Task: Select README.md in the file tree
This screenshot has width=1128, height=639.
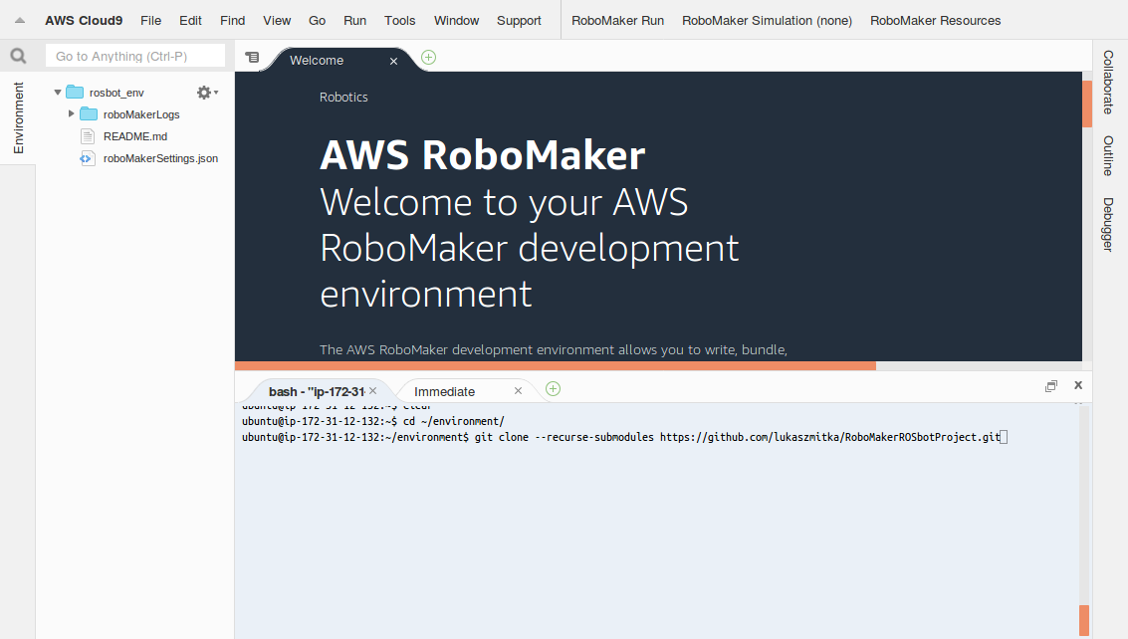Action: (135, 136)
